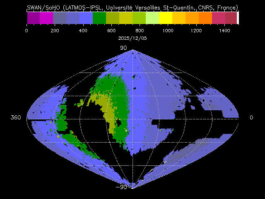Viewport: 265px width, 199px height.
Task: Choose the dark red swatch near scale end
Action: tap(231, 18)
